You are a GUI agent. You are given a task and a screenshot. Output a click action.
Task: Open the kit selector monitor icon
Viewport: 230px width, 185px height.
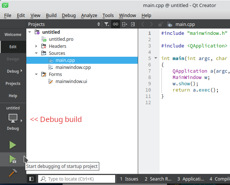(x=13, y=119)
